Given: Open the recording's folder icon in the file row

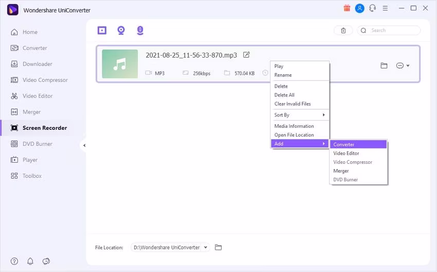Looking at the screenshot, I should (x=384, y=65).
